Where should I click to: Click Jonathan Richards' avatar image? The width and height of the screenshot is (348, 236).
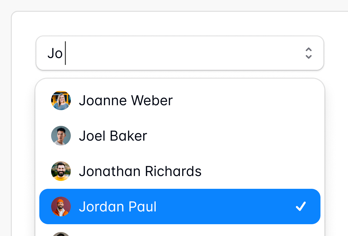click(61, 171)
